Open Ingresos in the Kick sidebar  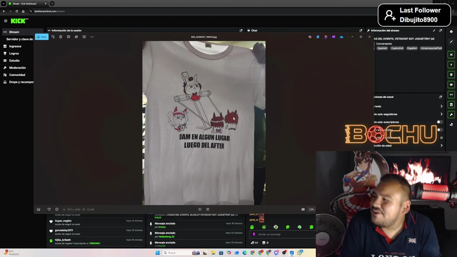pyautogui.click(x=15, y=46)
